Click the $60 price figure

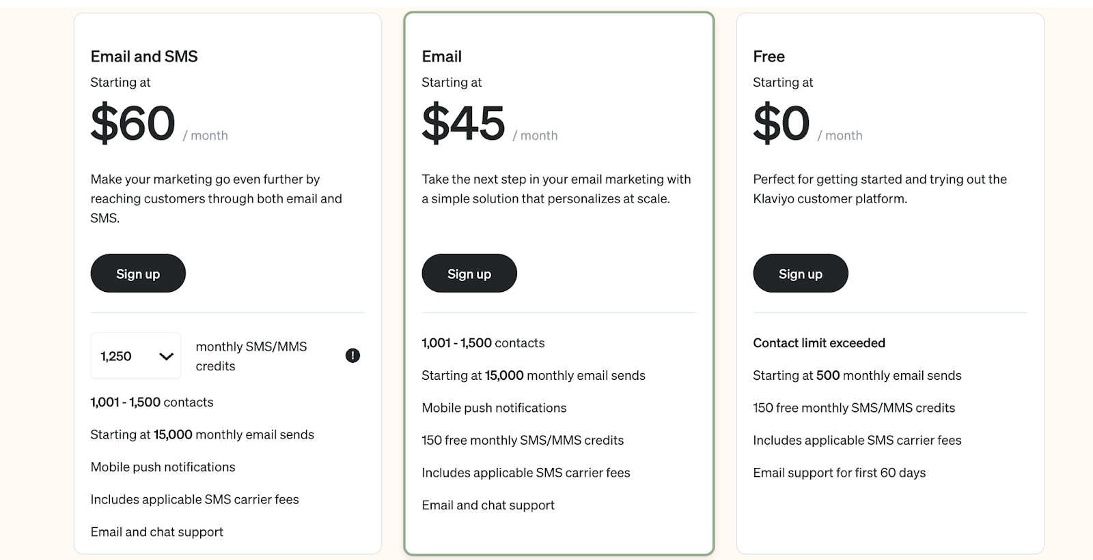tap(133, 123)
